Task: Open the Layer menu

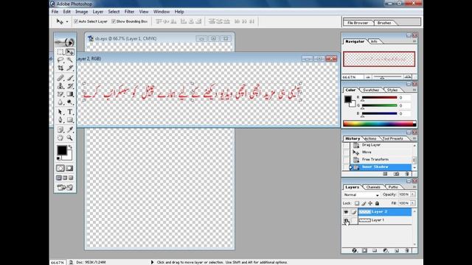Action: pyautogui.click(x=98, y=12)
